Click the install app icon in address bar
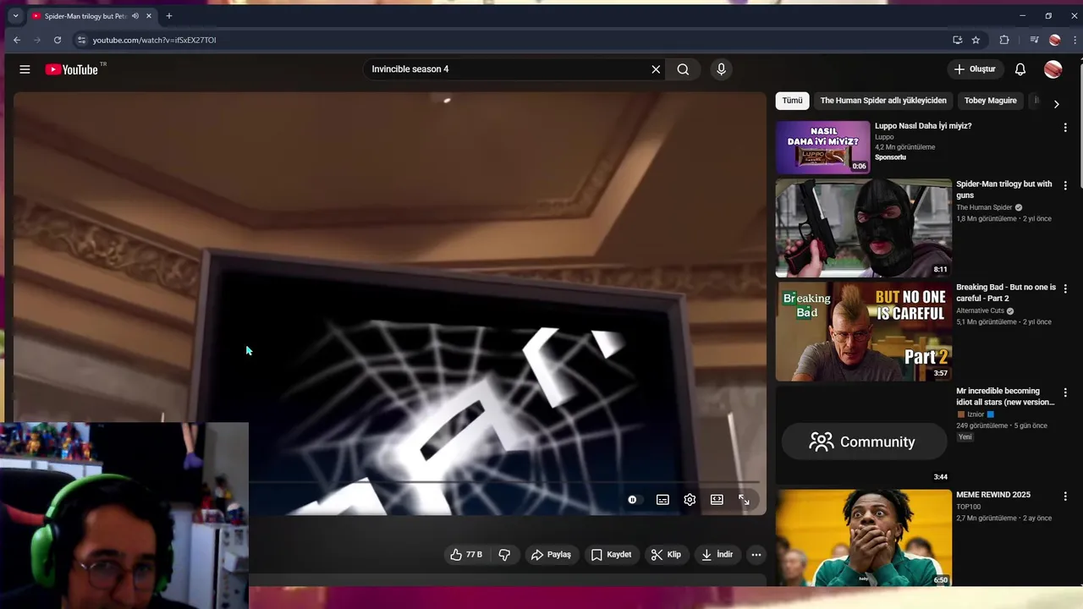This screenshot has height=609, width=1083. [x=957, y=40]
